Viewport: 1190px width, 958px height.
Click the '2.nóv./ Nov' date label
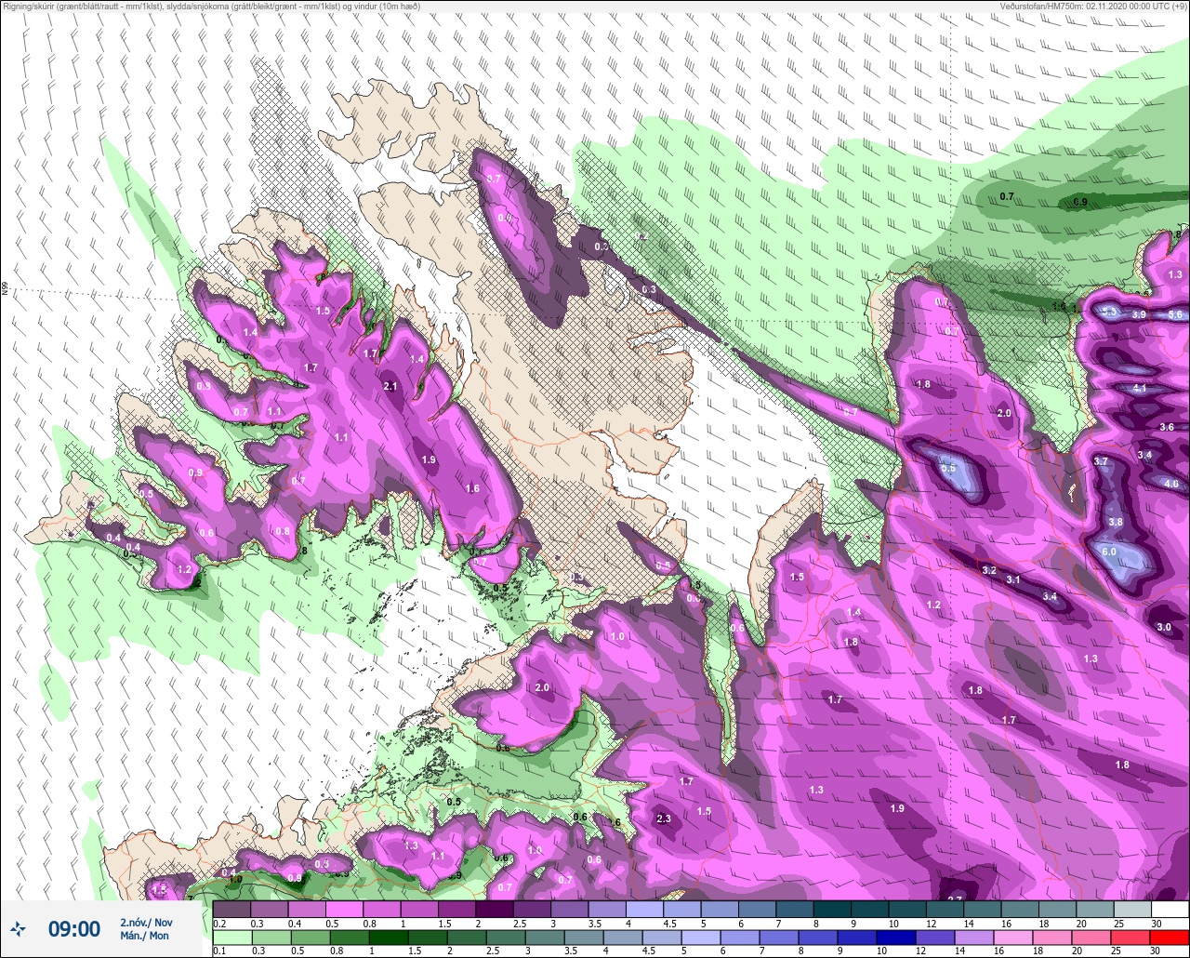(146, 922)
